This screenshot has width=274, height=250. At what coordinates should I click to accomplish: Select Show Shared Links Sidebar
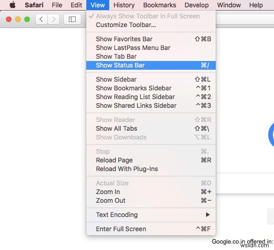point(151,106)
